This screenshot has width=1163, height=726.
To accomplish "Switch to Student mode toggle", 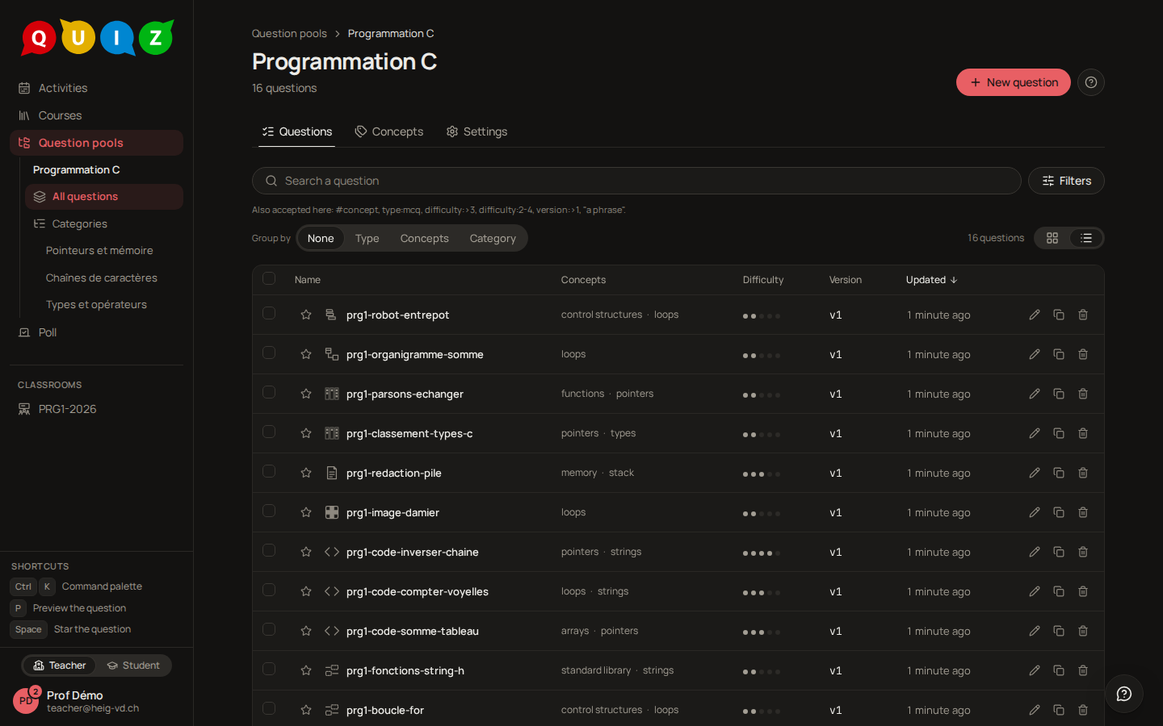I will click(134, 665).
